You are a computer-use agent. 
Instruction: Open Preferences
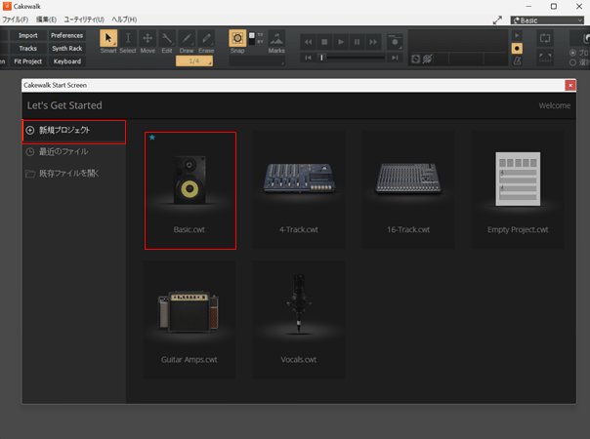pyautogui.click(x=67, y=35)
